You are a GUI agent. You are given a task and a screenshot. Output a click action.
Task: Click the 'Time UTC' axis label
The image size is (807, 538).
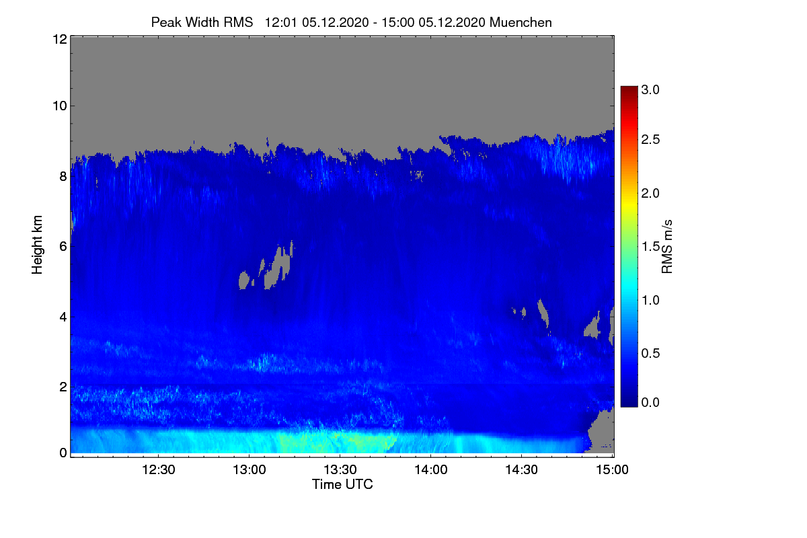click(x=342, y=484)
